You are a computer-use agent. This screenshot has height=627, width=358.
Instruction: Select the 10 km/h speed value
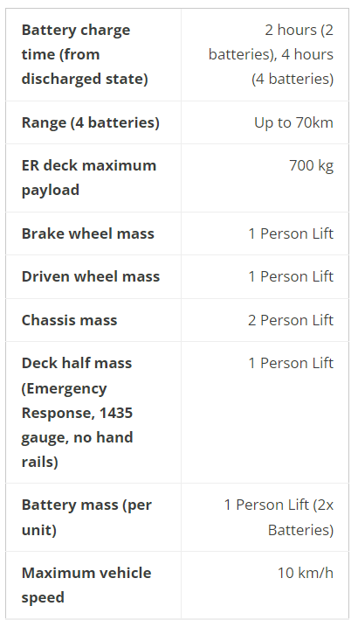306,573
